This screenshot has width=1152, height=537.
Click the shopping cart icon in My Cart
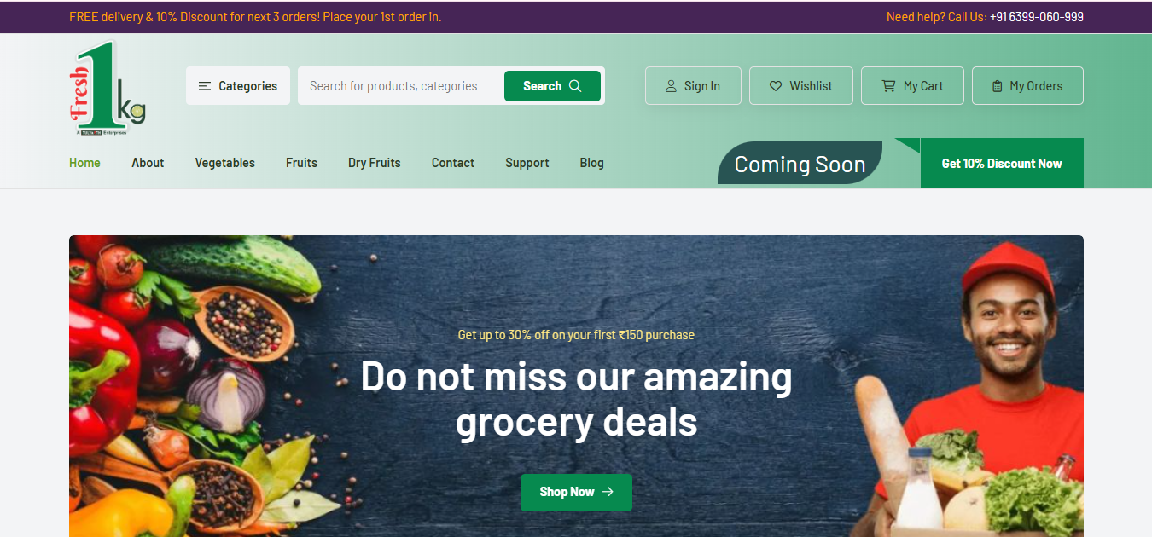point(888,86)
